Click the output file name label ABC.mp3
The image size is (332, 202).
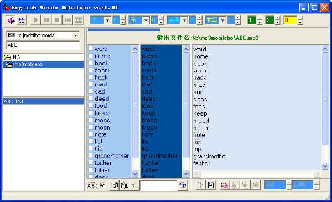pyautogui.click(x=207, y=38)
